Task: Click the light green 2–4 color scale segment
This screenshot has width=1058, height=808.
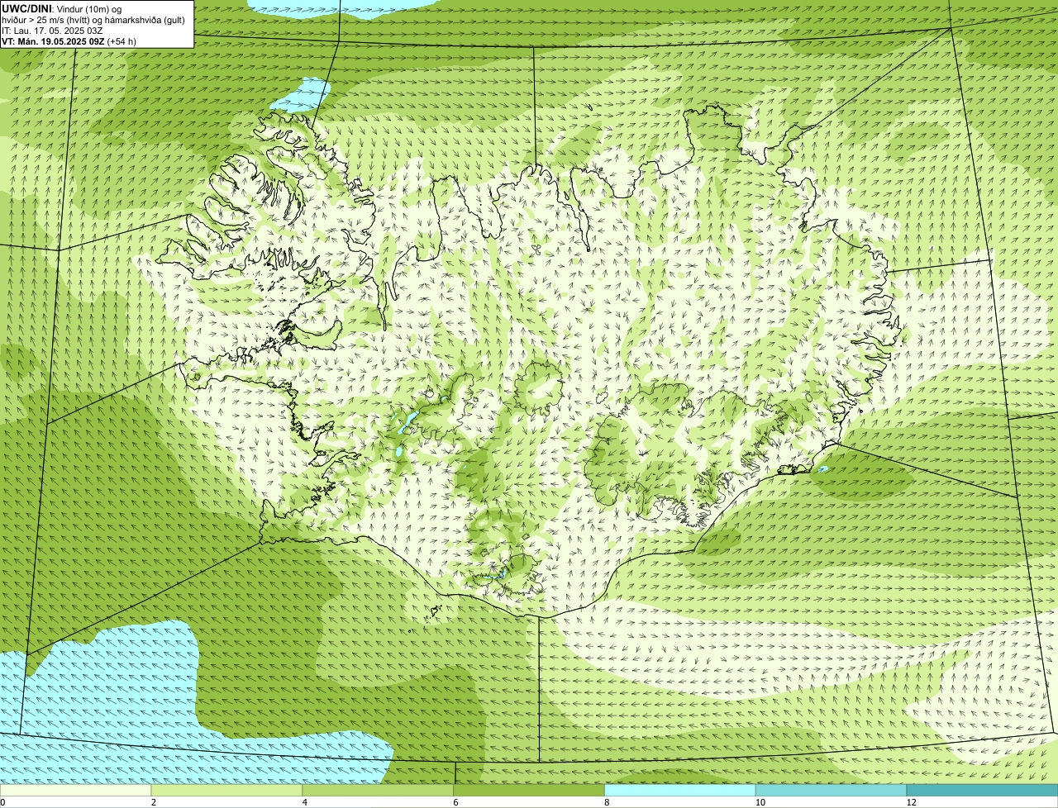Action: 227,790
